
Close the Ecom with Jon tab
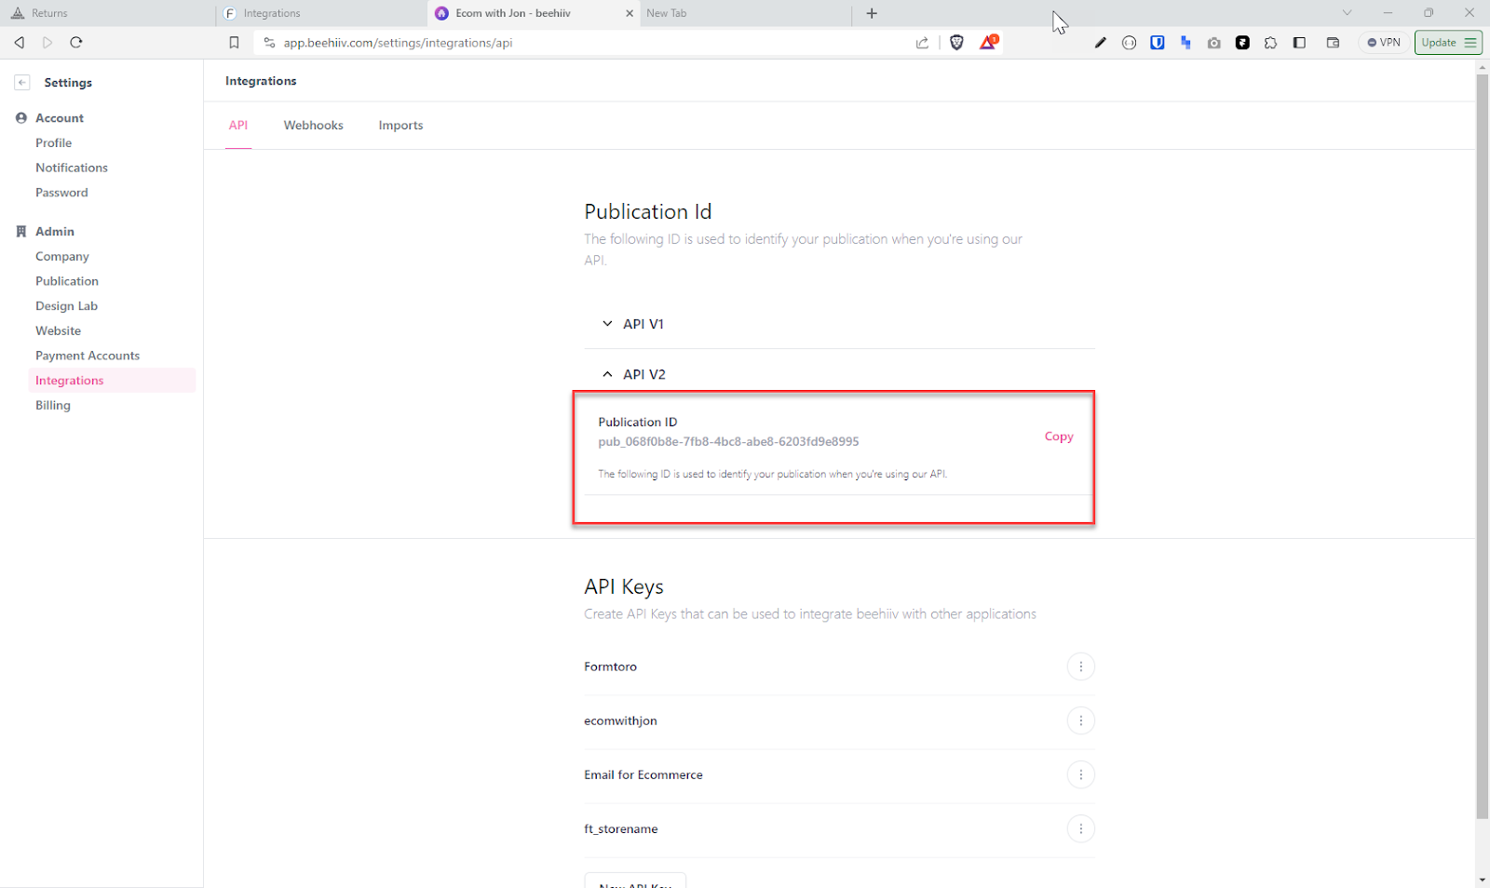(630, 13)
